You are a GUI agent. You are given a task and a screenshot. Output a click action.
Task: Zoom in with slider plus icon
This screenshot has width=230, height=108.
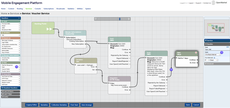point(129,19)
